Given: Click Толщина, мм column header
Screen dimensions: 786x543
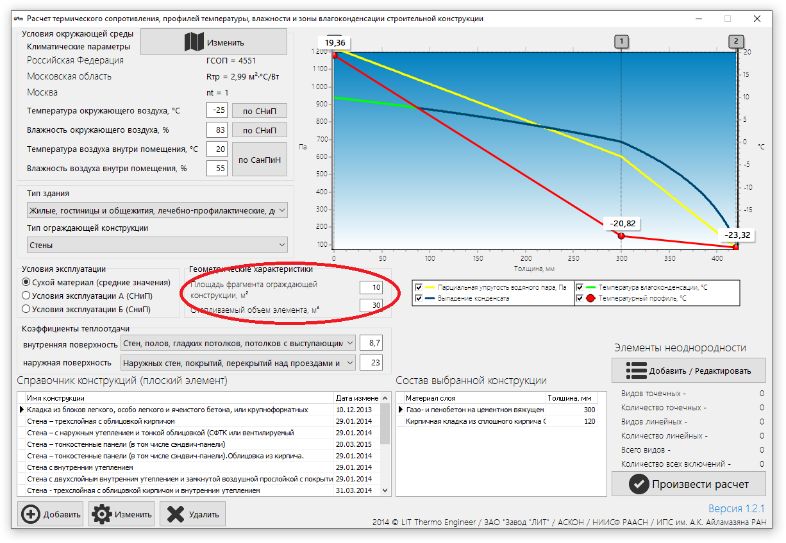Looking at the screenshot, I should (x=571, y=398).
